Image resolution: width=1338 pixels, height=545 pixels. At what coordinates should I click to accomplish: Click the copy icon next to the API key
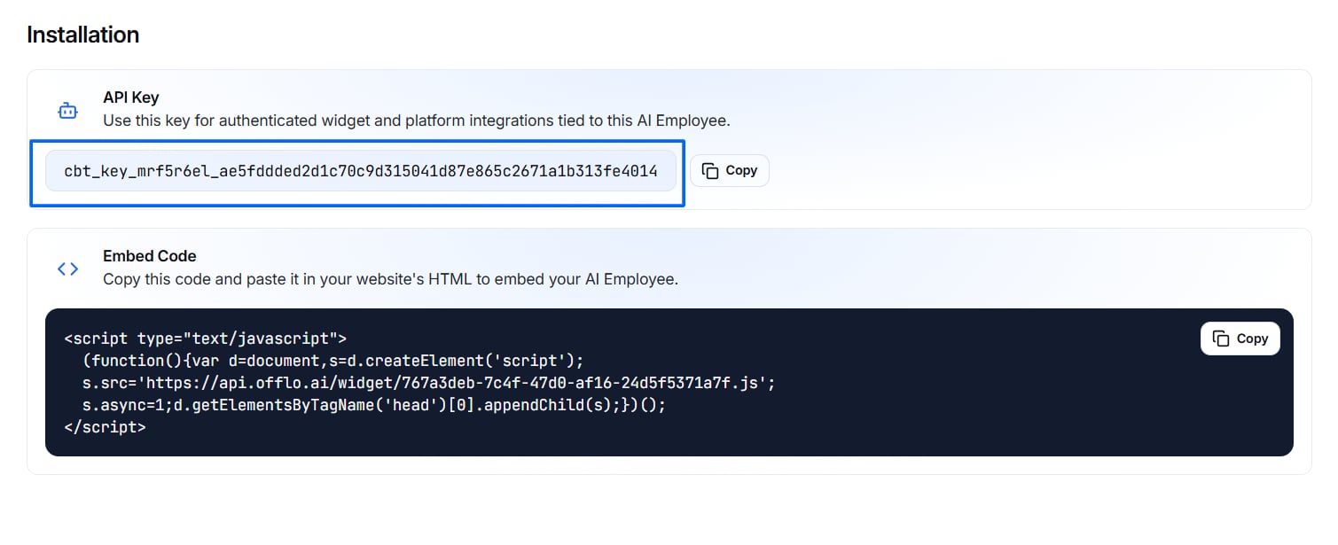tap(710, 171)
